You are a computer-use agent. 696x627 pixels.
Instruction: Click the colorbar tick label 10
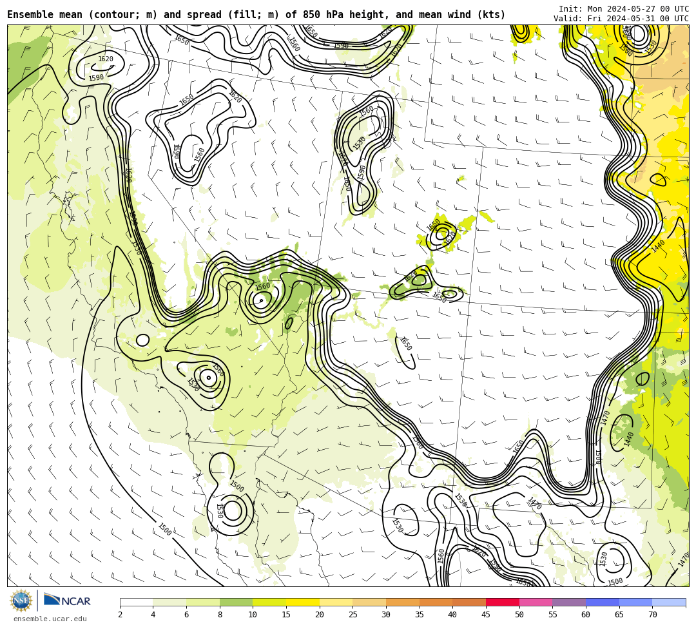(253, 615)
